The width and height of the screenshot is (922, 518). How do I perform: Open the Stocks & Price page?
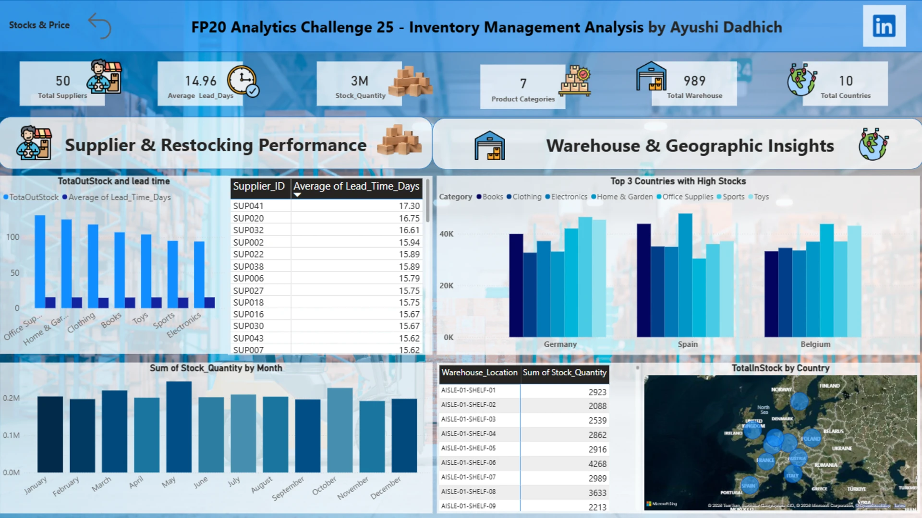[x=39, y=25]
